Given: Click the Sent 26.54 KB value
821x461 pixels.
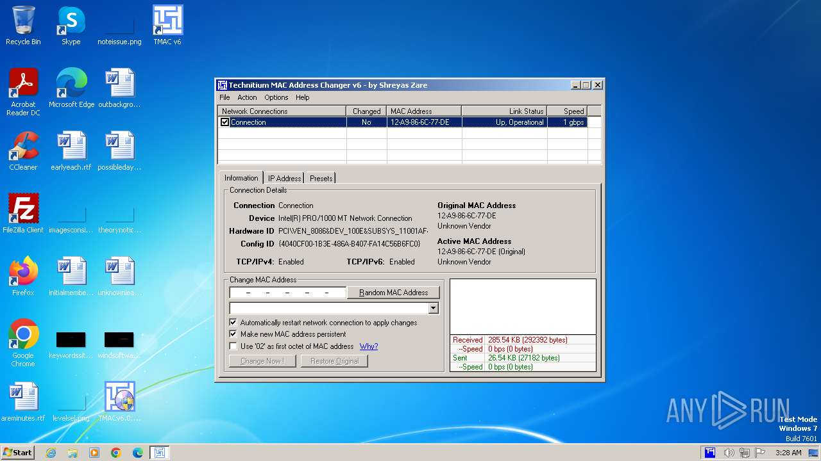Looking at the screenshot, I should 523,358.
